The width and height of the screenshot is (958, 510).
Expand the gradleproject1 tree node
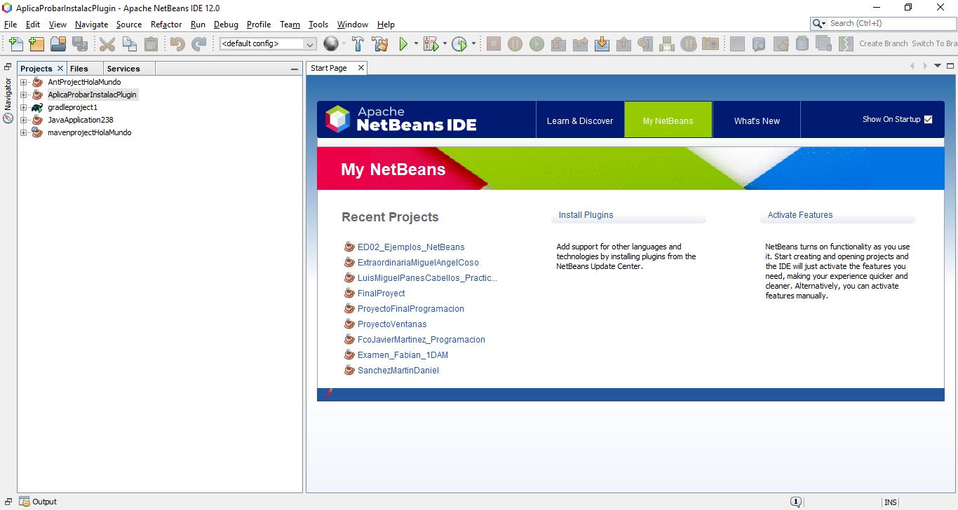point(23,107)
